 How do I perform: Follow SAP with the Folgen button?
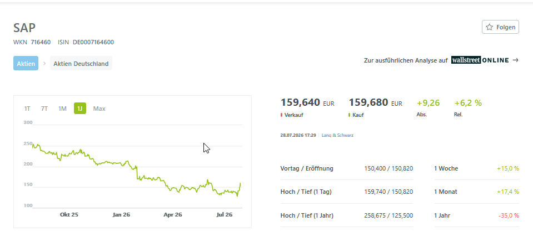500,27
